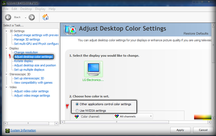Click the Back button label
This screenshot has height=136, width=216.
point(17,17)
